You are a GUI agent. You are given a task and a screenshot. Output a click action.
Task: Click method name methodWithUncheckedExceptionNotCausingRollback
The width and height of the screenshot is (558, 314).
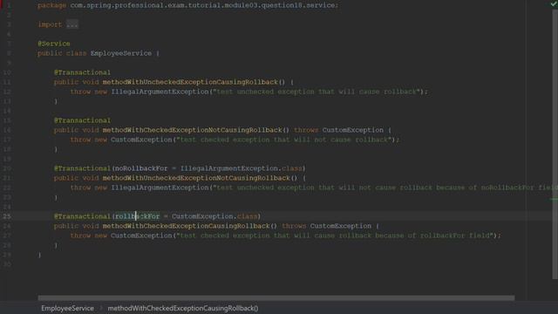pyautogui.click(x=196, y=178)
